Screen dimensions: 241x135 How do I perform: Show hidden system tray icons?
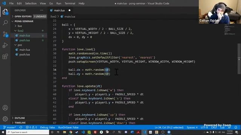[x=204, y=132]
